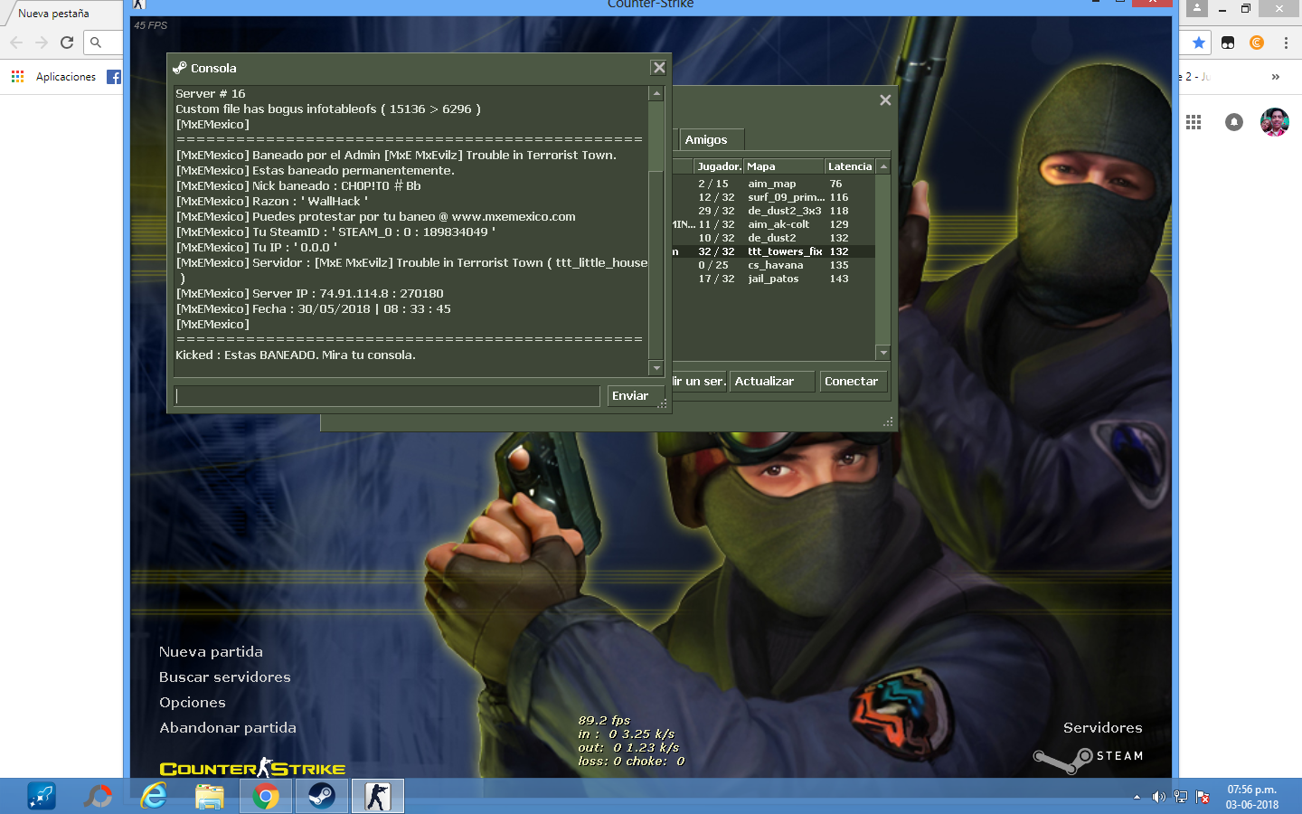Viewport: 1302px width, 814px height.
Task: Open Google apps grid icon
Action: click(x=1193, y=122)
